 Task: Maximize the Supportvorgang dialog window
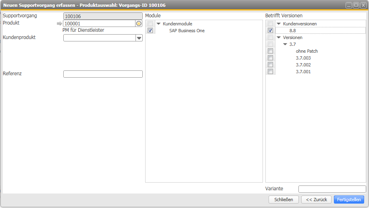pyautogui.click(x=356, y=5)
